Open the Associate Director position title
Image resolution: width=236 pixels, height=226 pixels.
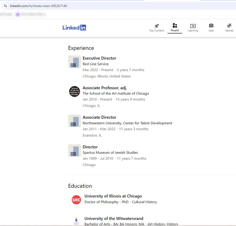pyautogui.click(x=99, y=117)
